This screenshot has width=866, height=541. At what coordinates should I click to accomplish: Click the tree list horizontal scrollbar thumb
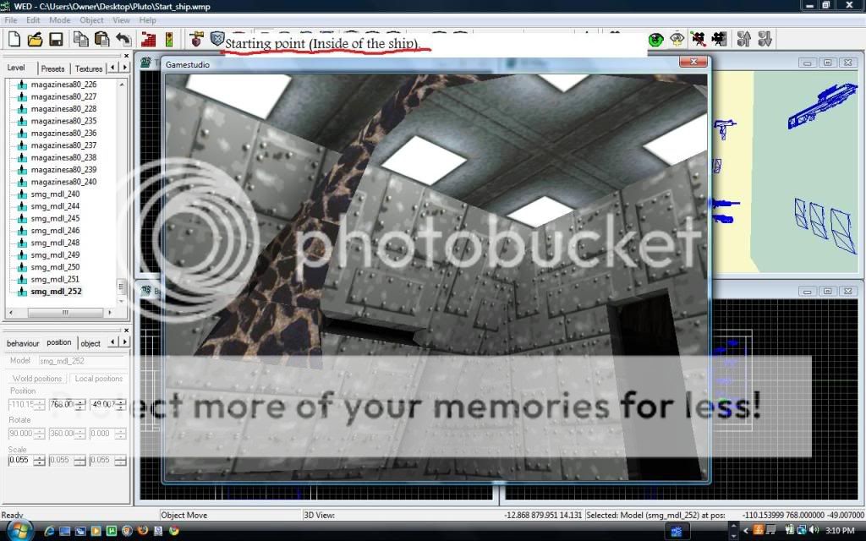(x=65, y=313)
